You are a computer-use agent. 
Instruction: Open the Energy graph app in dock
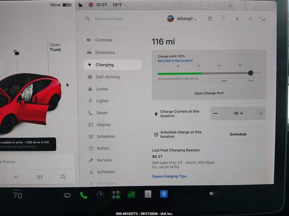coord(131,194)
